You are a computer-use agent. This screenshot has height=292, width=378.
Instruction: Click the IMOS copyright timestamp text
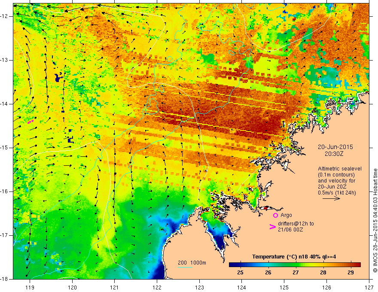tap(375, 221)
